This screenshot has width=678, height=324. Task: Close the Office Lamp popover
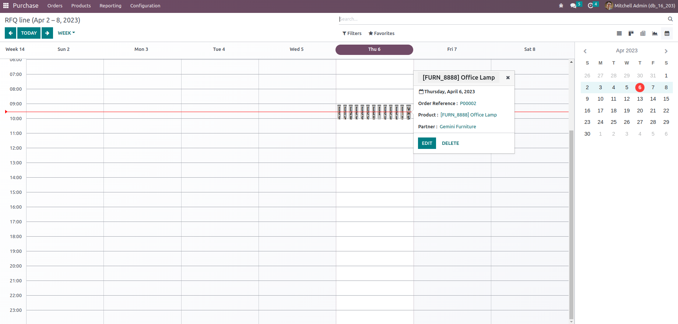click(508, 78)
